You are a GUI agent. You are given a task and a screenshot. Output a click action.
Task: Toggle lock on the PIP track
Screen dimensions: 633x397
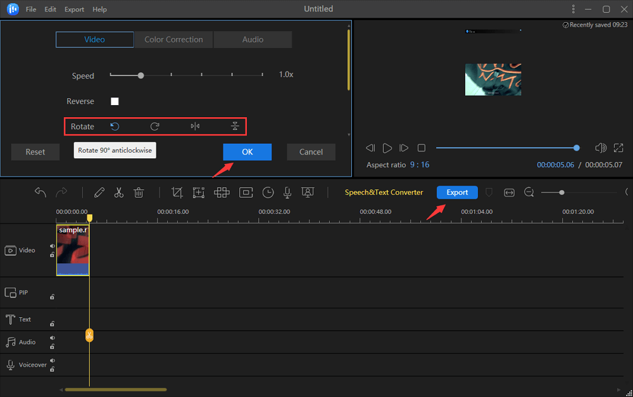point(53,296)
